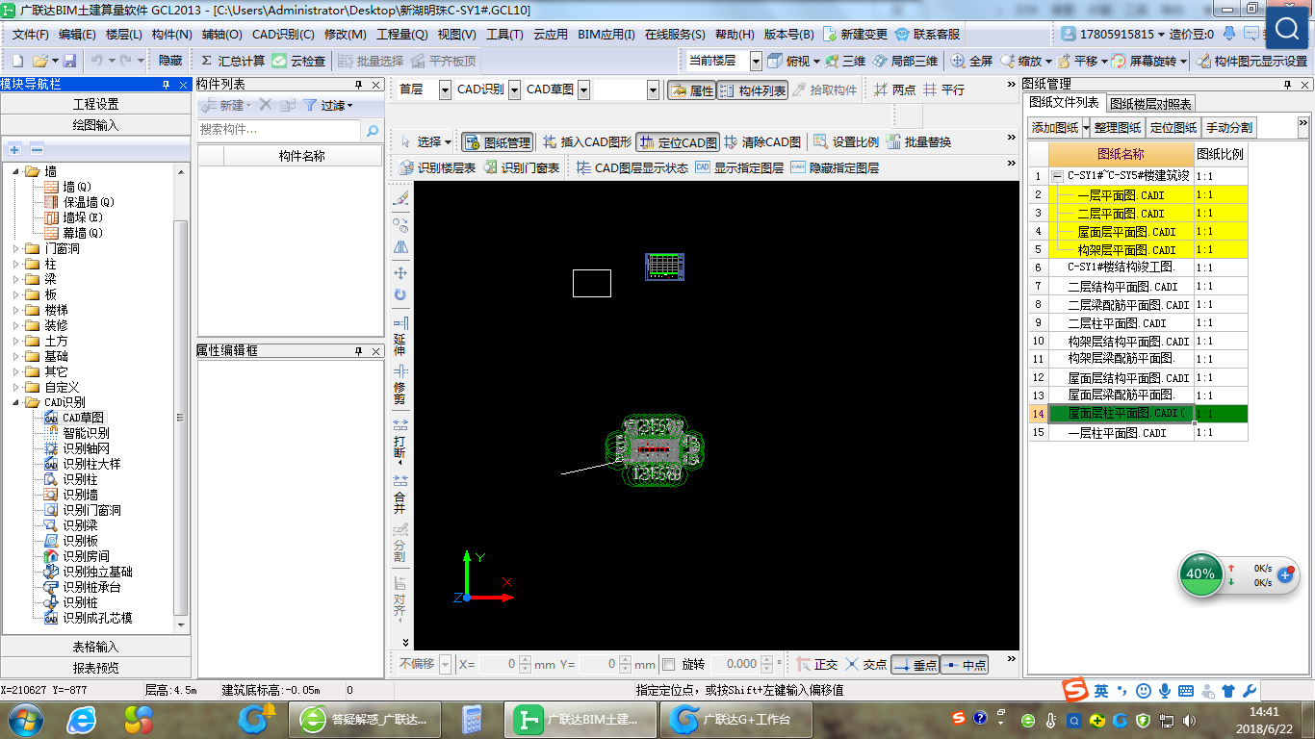Click the mirror tool in vertical toolbar

tap(400, 247)
